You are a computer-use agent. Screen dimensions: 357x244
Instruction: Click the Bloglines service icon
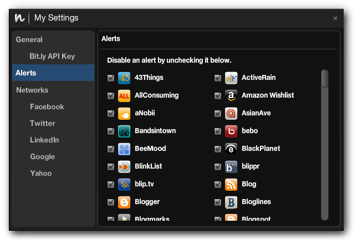point(231,202)
